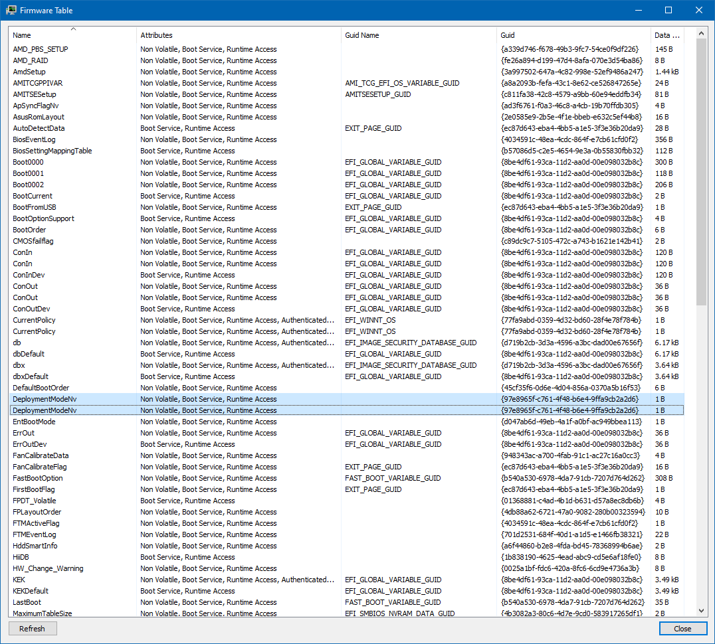
Task: Click the Guid column header
Action: tap(573, 35)
